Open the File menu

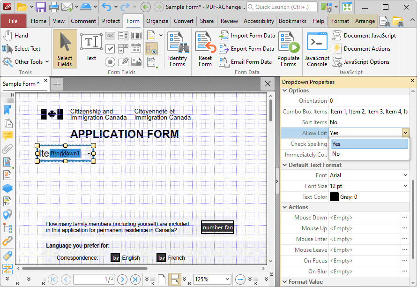tap(13, 21)
